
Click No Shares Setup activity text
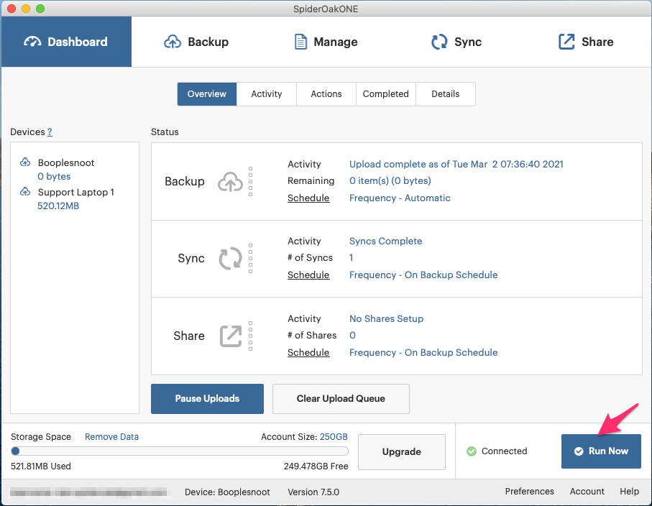pos(386,318)
